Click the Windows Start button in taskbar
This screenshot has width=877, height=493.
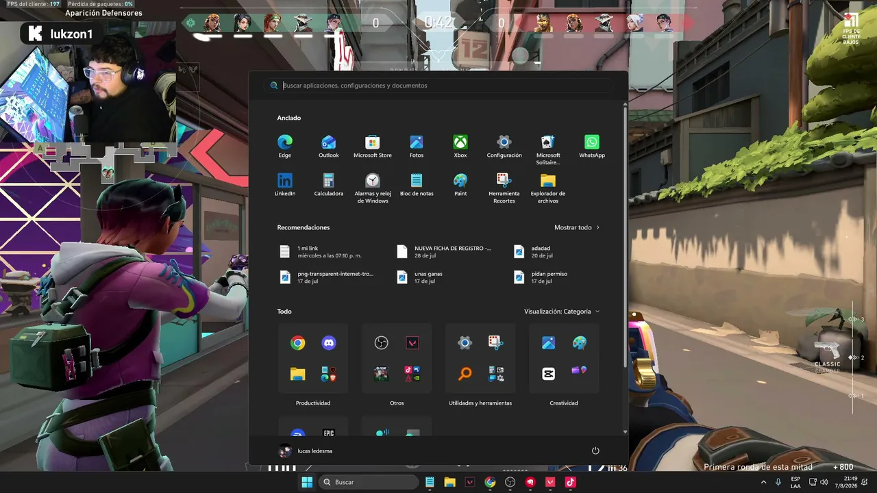(x=307, y=482)
